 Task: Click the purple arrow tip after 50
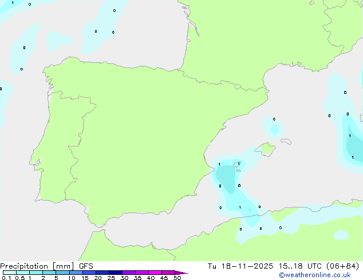click(x=181, y=273)
